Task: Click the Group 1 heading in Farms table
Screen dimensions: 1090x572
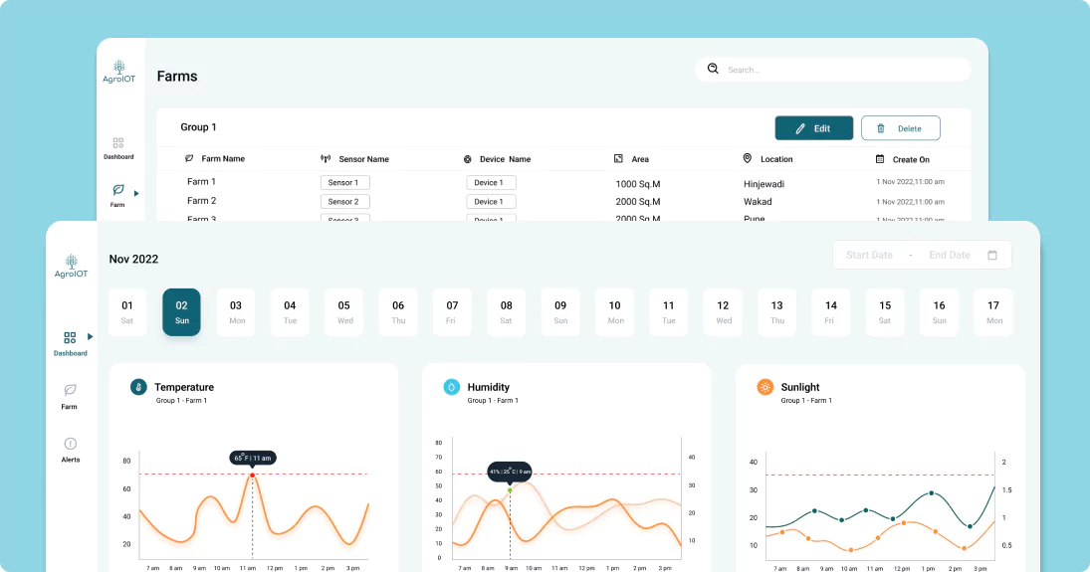Action: pos(198,127)
